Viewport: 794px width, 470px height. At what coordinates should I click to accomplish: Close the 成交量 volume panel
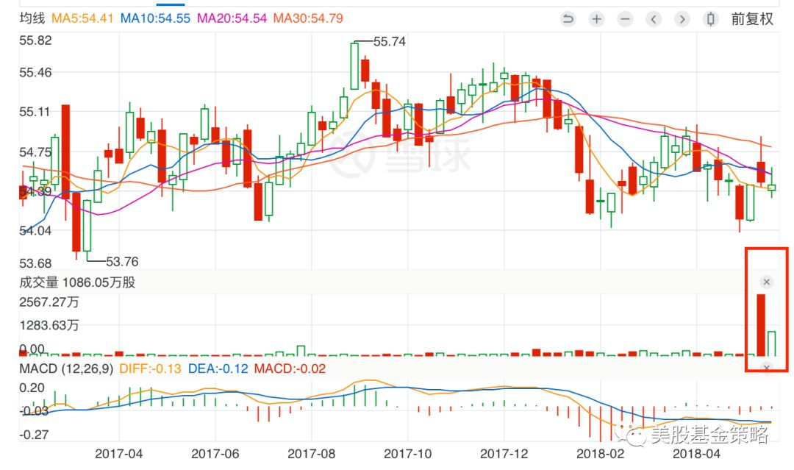[766, 282]
